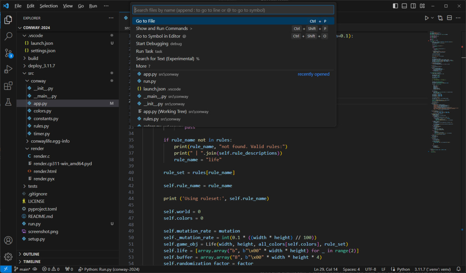
Task: Open the Accounts icon in the activity bar
Action: pos(8,240)
